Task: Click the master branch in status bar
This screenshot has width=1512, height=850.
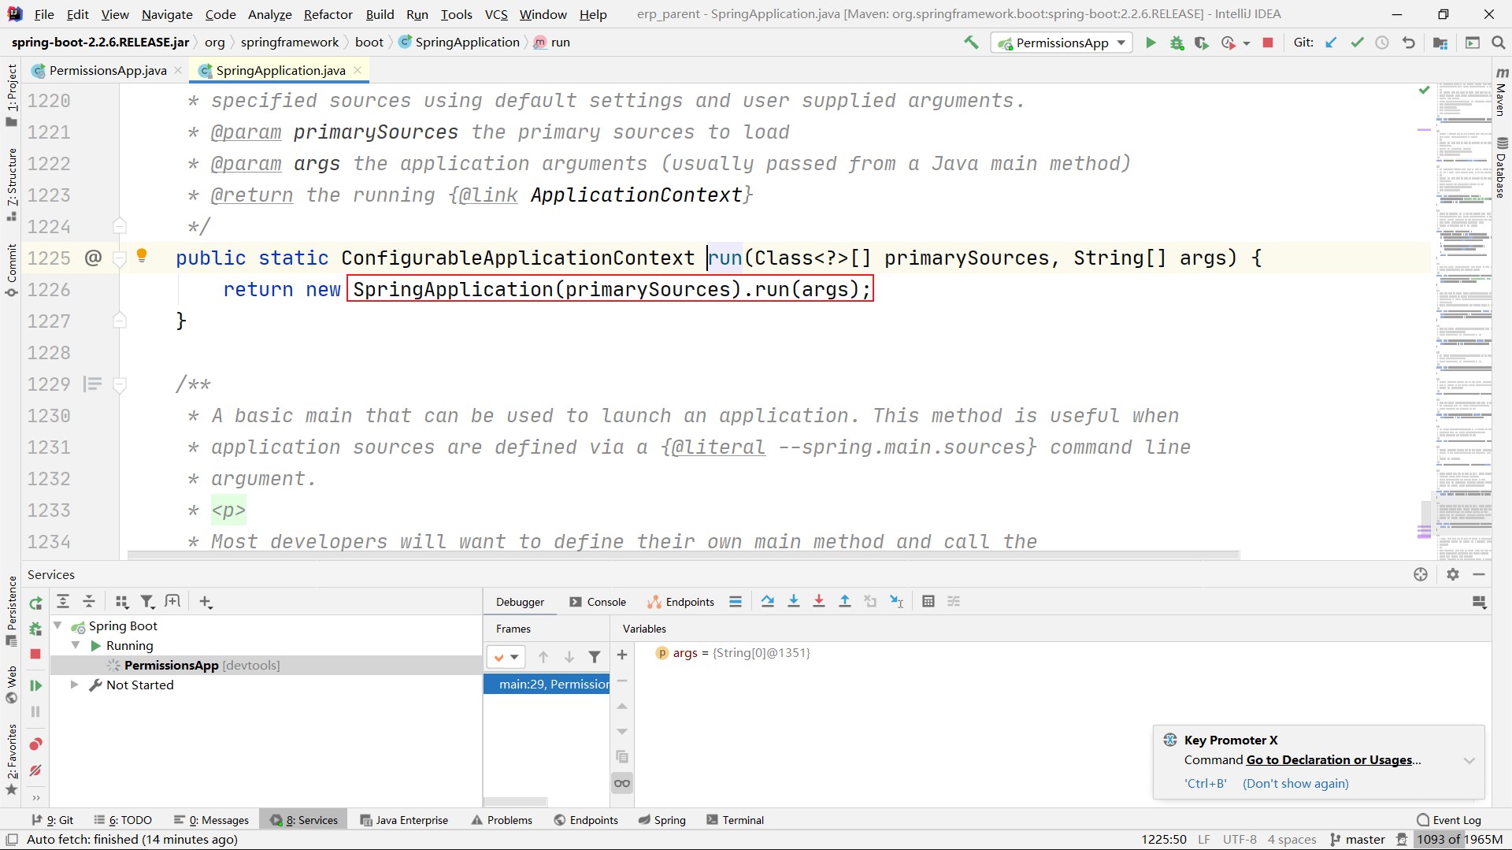Action: [x=1358, y=840]
